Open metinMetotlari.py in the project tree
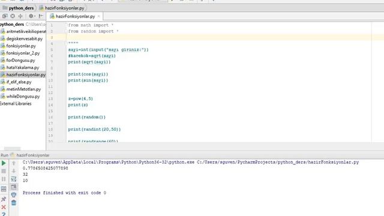 (23, 89)
